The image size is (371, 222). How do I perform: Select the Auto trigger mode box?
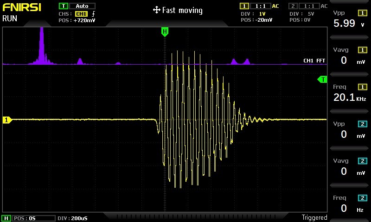tap(82, 6)
